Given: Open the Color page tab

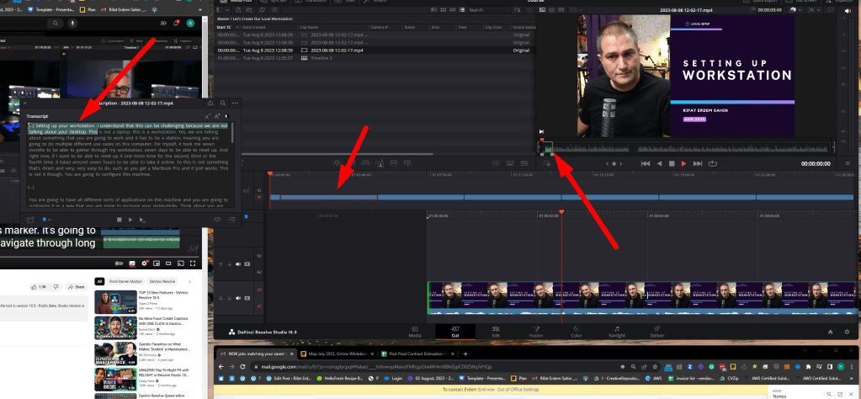Looking at the screenshot, I should pos(577,332).
